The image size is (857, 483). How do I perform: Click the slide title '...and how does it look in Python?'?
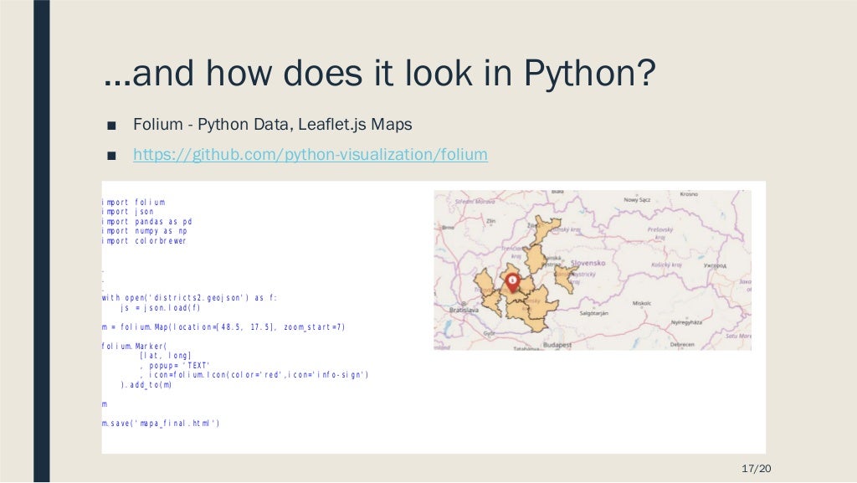[379, 73]
